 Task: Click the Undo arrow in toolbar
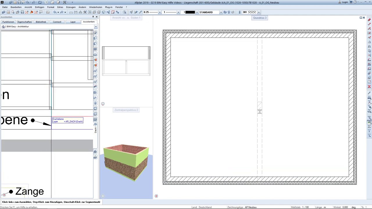[x=54, y=12]
